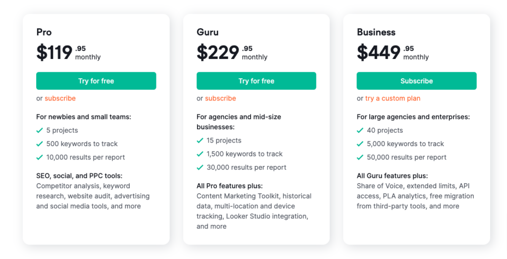Open the subscribe link under Guru plan

click(220, 98)
